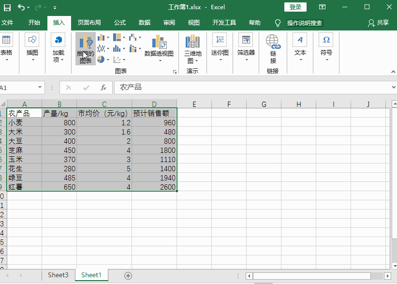
Task: Switch to the 页面布局 tab
Action: [x=89, y=23]
